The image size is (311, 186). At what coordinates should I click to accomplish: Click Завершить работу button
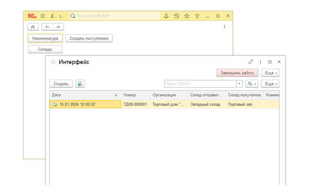pyautogui.click(x=237, y=73)
